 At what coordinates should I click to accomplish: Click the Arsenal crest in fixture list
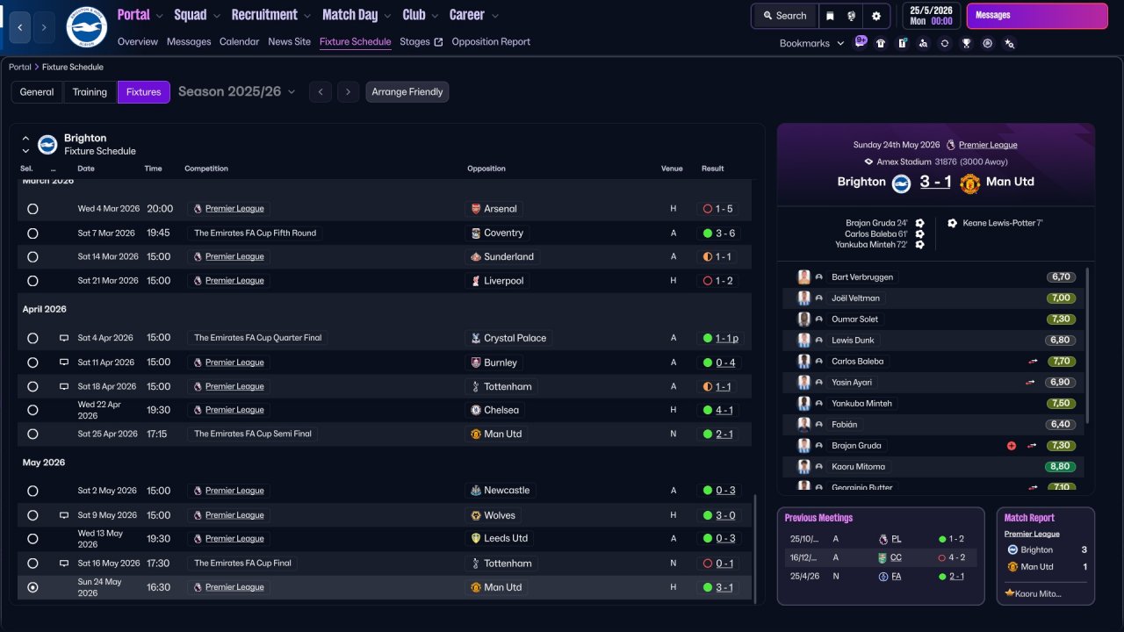(476, 209)
